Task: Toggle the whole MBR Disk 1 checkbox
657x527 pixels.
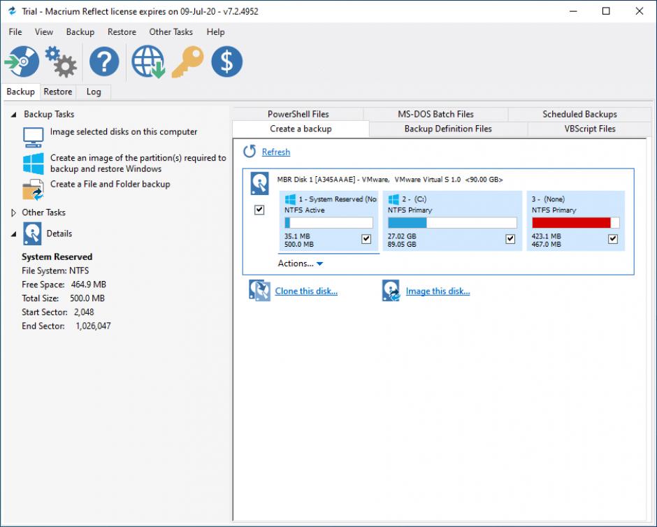Action: [x=259, y=210]
